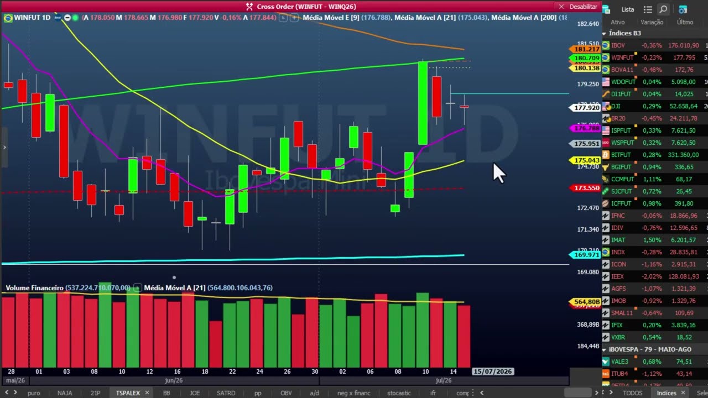
Task: Click the blue Bear badge beside WINFUT 1D
Action: [58, 18]
